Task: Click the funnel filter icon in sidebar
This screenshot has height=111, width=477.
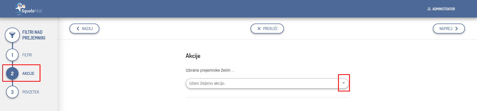Action: coord(12,35)
